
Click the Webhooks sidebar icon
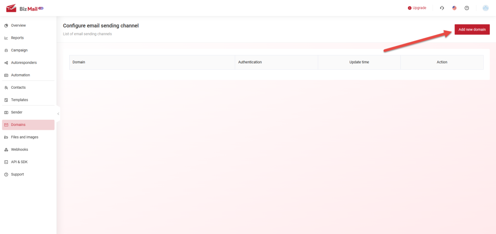click(x=6, y=150)
